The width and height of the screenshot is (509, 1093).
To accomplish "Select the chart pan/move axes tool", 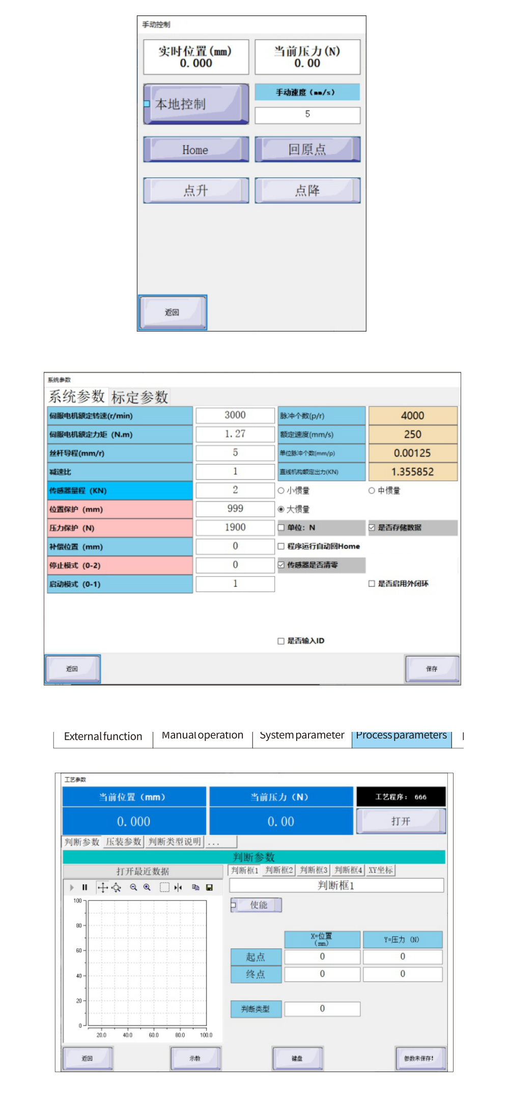I will [102, 887].
